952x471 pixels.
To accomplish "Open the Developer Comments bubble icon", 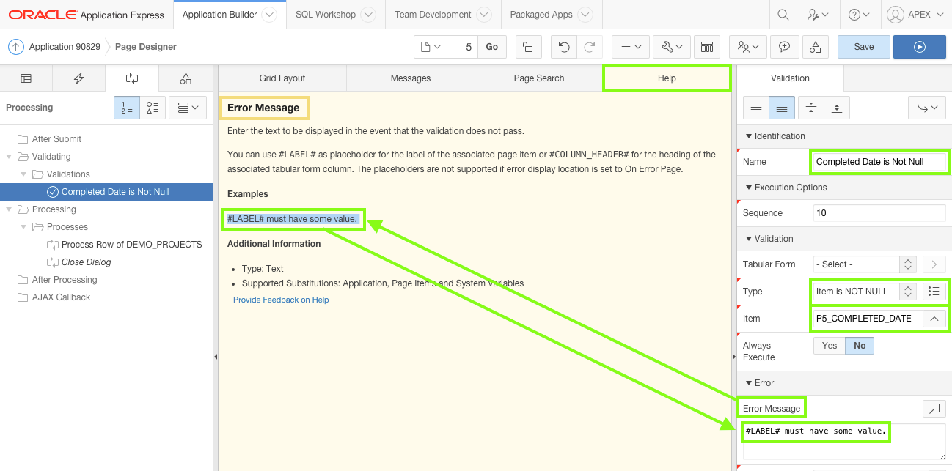I will 784,45.
